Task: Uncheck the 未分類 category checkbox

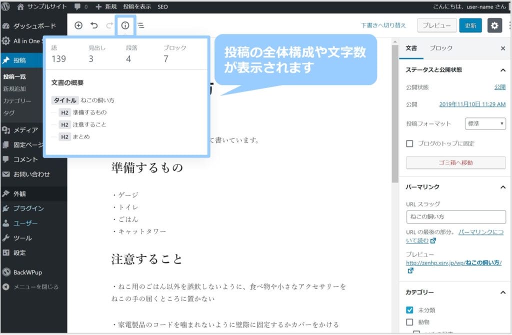Action: coord(410,310)
